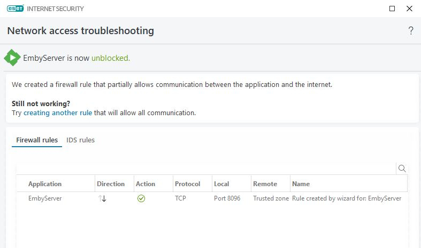Click the Remote column header
The height and width of the screenshot is (248, 421).
(x=265, y=184)
